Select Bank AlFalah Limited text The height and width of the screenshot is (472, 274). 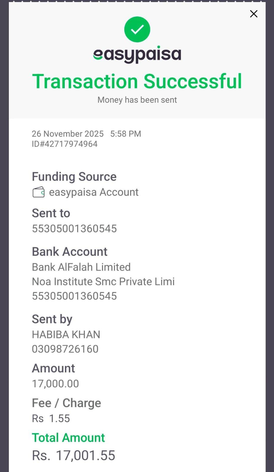pyautogui.click(x=81, y=267)
